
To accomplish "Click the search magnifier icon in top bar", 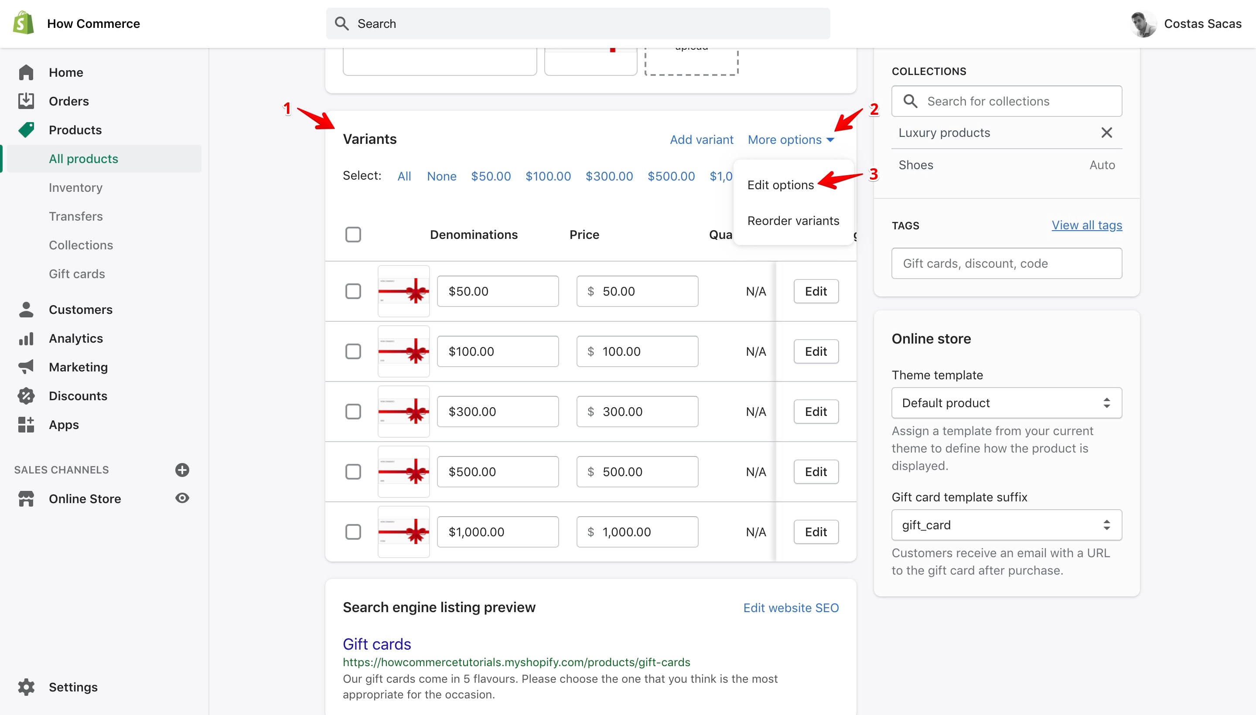I will point(341,24).
